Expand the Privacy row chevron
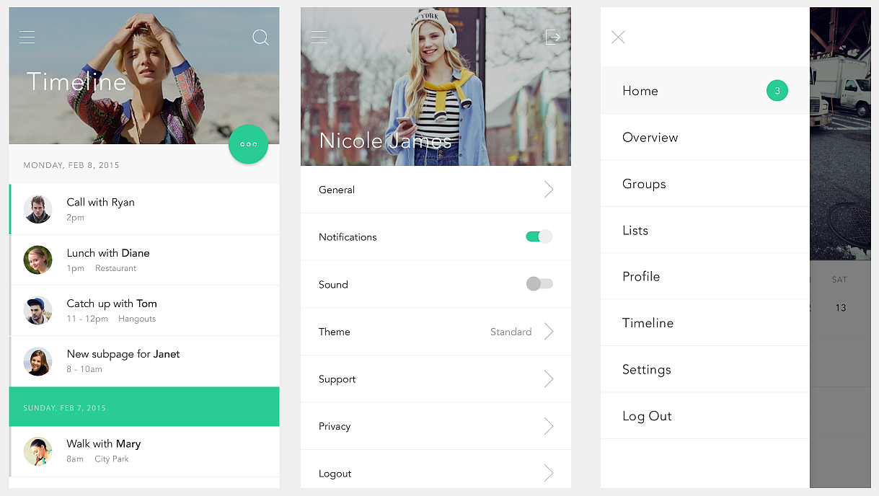 tap(549, 426)
